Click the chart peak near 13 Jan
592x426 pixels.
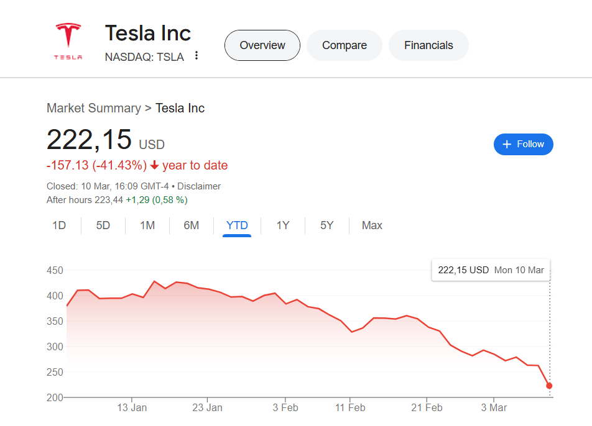point(154,281)
